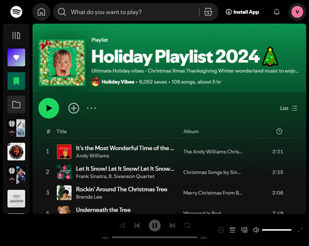The width and height of the screenshot is (309, 246).
Task: Open the List view selector
Action: click(289, 108)
